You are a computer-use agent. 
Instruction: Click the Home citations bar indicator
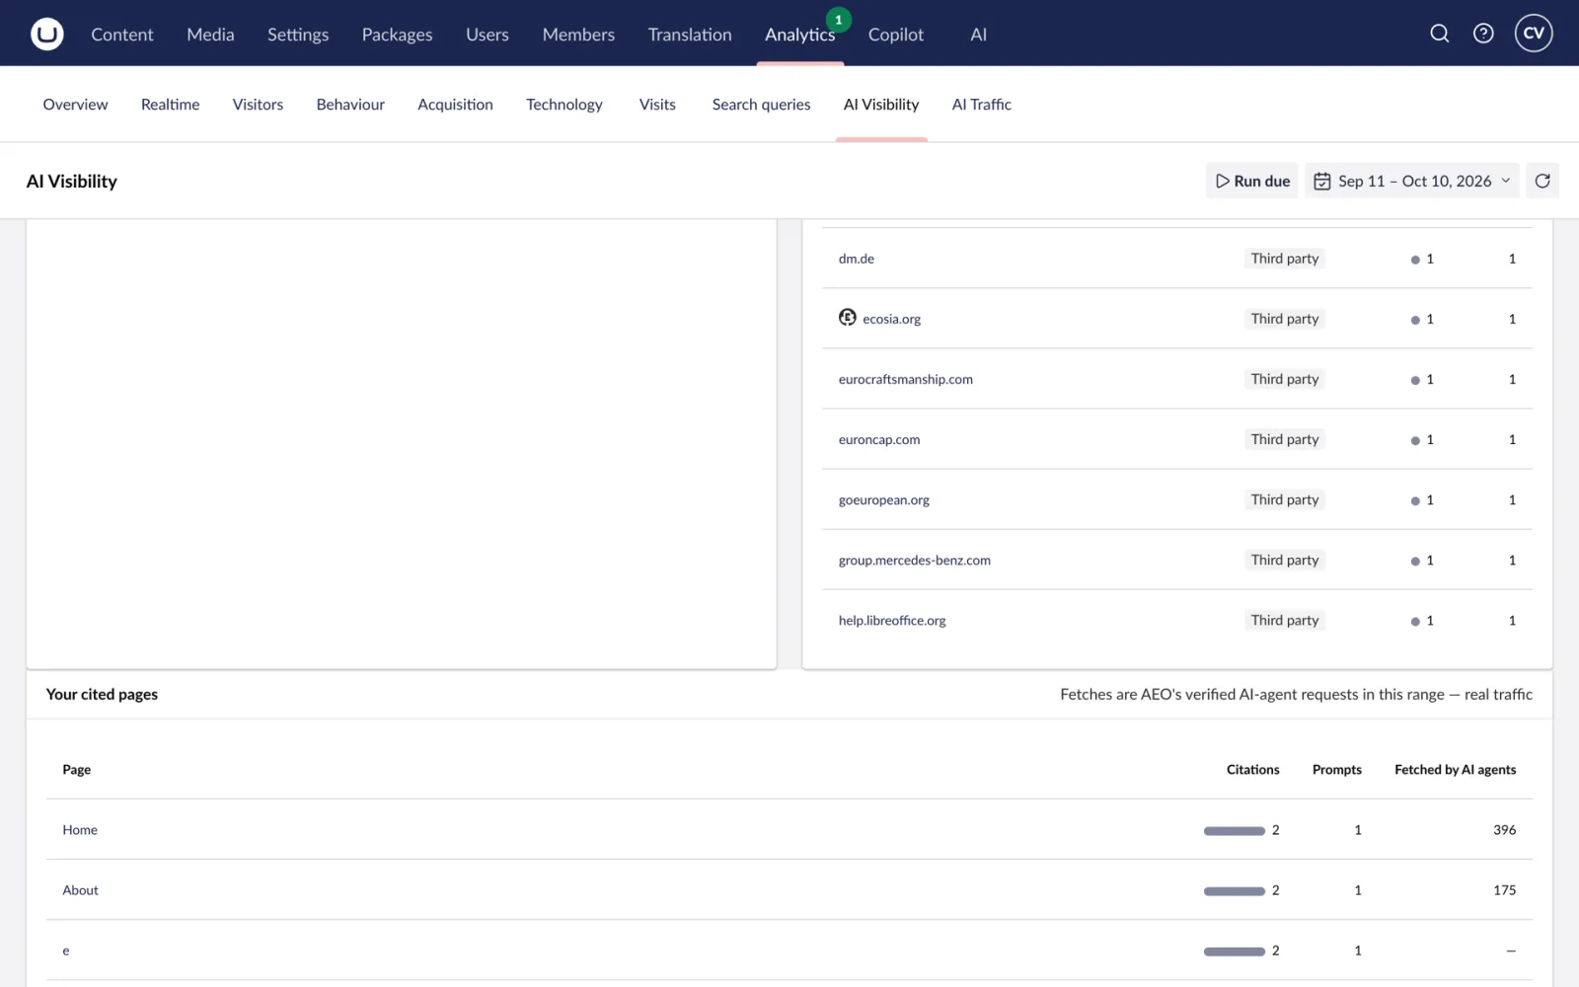click(1234, 831)
